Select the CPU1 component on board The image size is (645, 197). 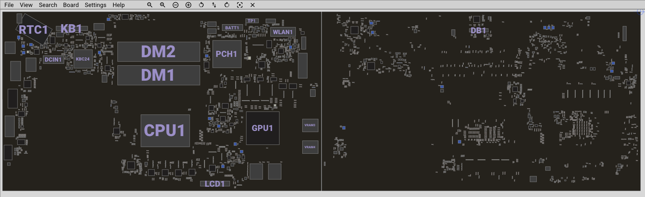(165, 131)
